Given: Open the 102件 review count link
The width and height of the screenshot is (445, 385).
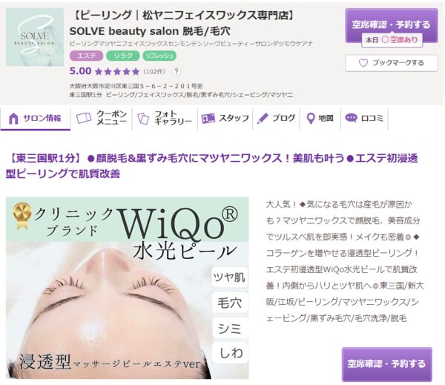Looking at the screenshot, I should pos(154,71).
